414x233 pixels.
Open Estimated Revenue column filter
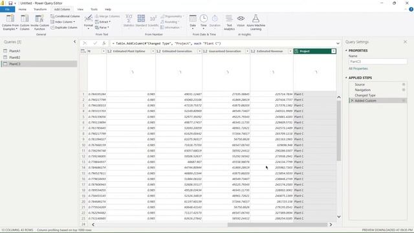(290, 51)
